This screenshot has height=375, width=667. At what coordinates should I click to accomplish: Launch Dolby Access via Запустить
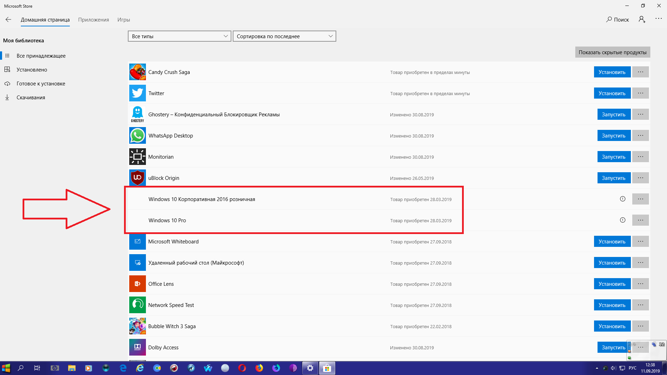[614, 348]
